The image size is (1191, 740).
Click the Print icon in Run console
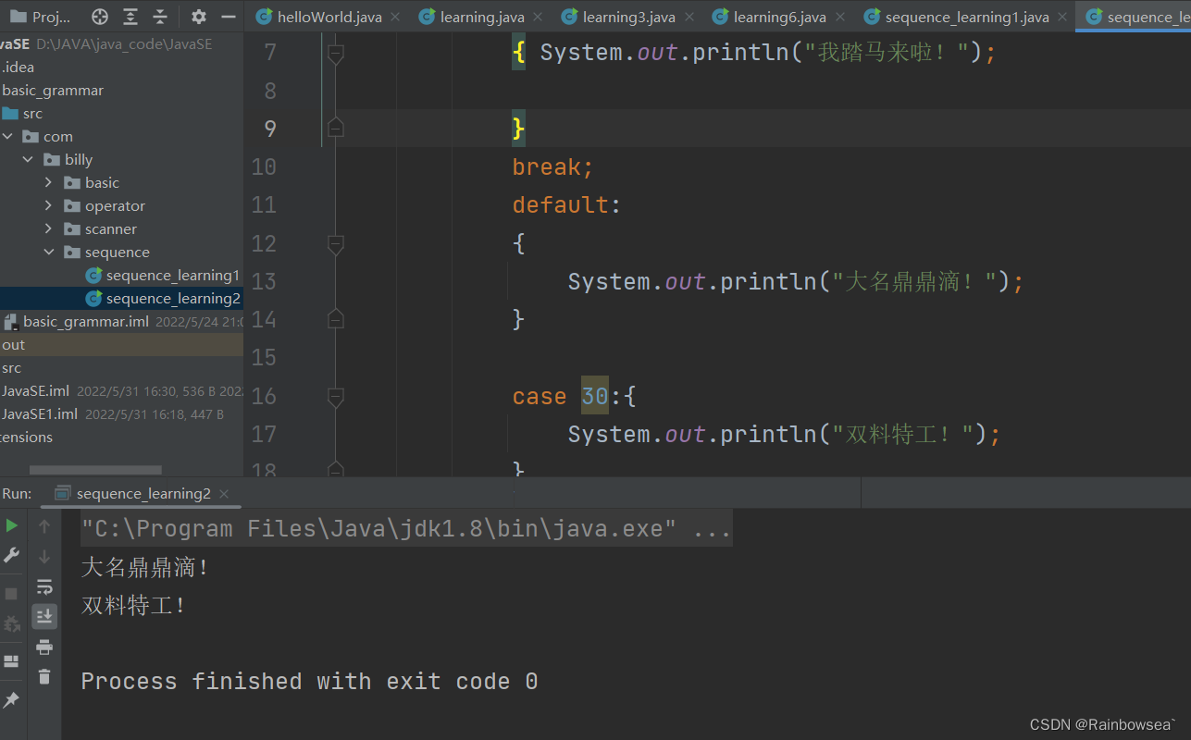[43, 647]
